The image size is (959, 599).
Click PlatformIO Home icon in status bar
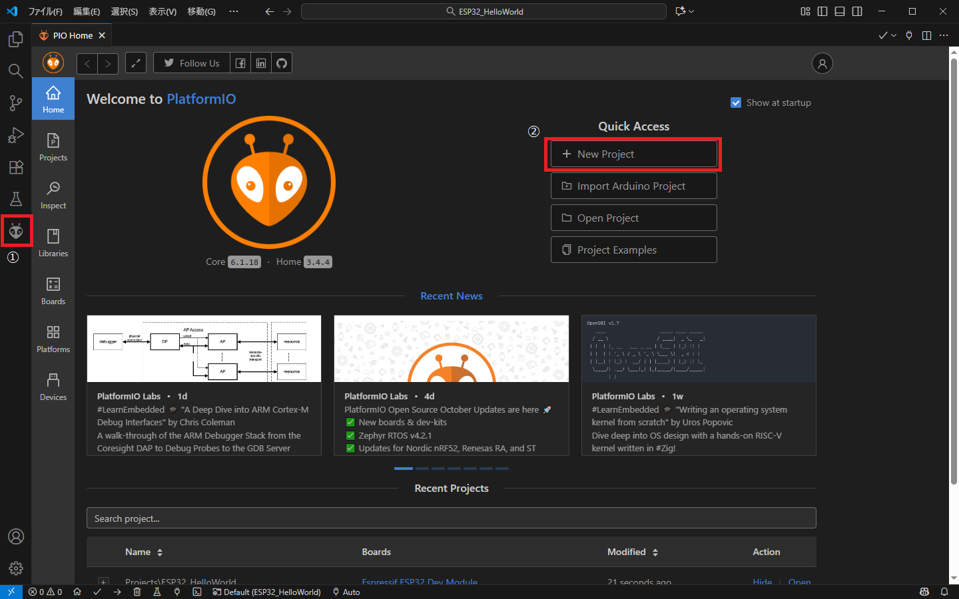coord(77,592)
